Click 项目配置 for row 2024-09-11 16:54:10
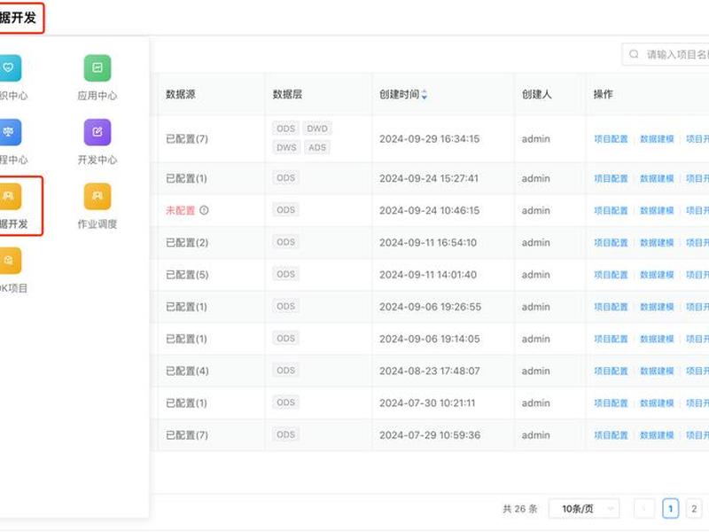Viewport: 709px width, 532px height. [x=611, y=242]
